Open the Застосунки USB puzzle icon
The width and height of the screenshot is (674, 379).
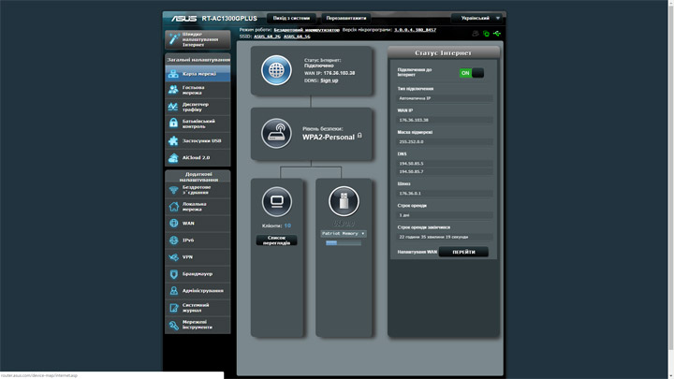(173, 140)
